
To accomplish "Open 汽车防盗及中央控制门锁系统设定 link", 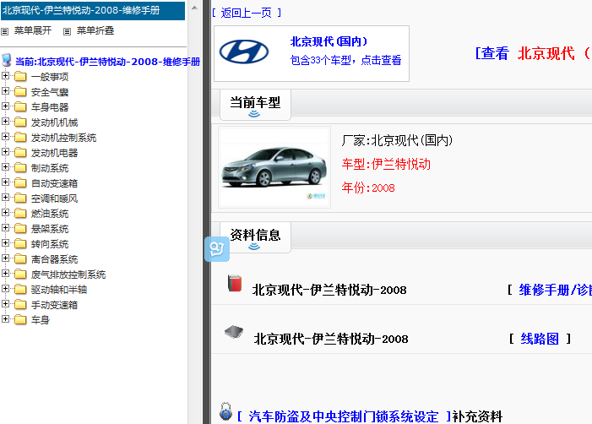I will pyautogui.click(x=344, y=416).
